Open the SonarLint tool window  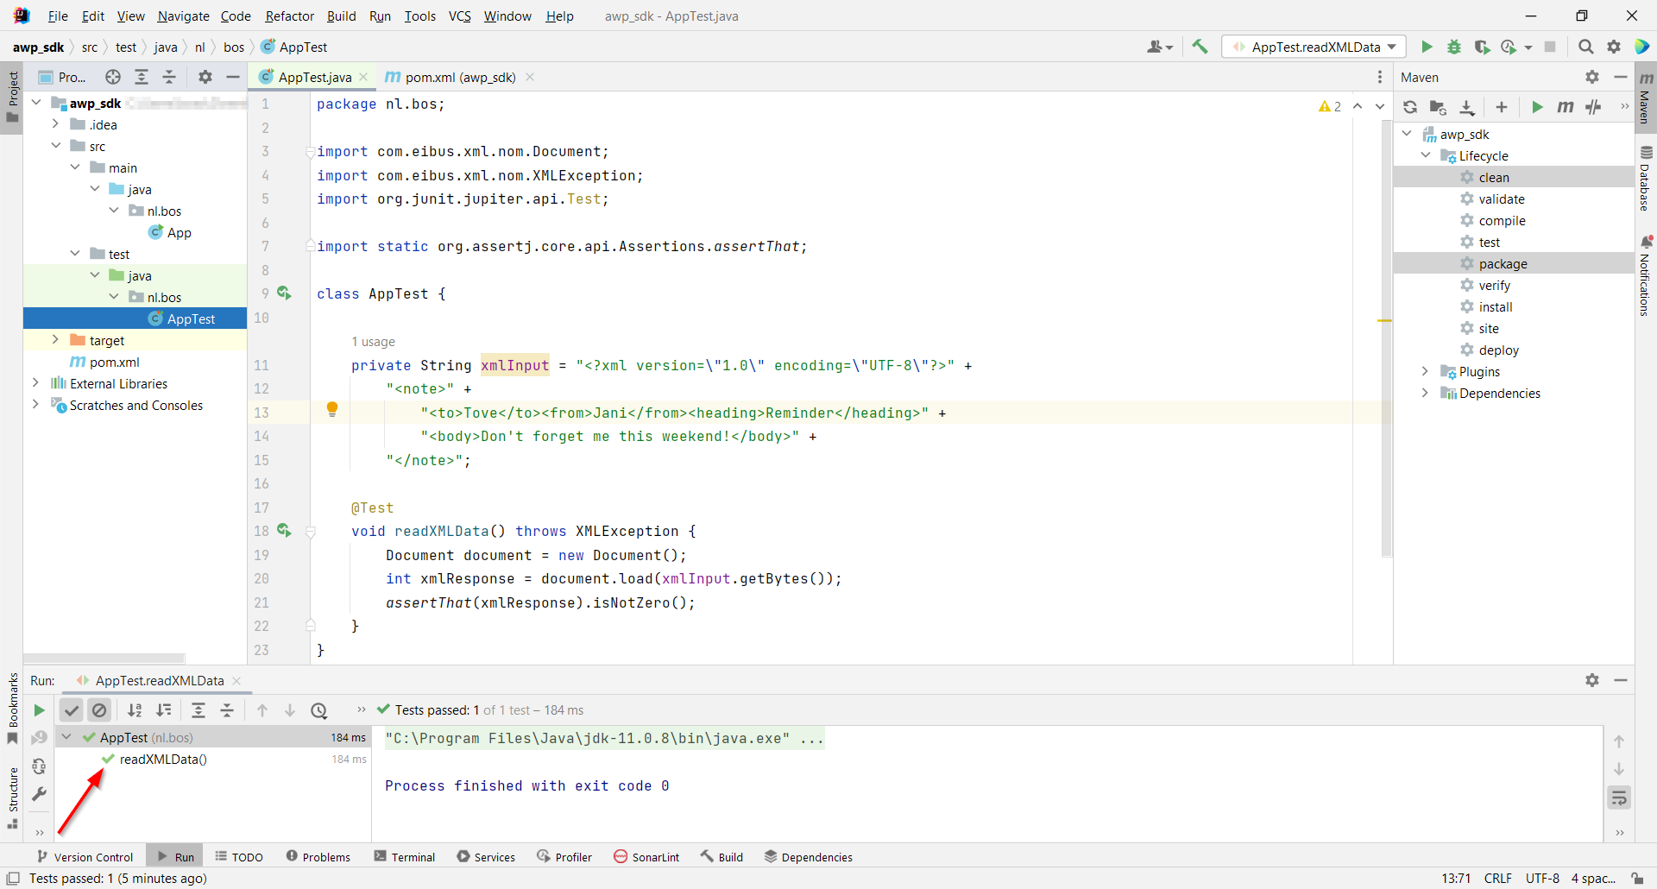point(646,857)
